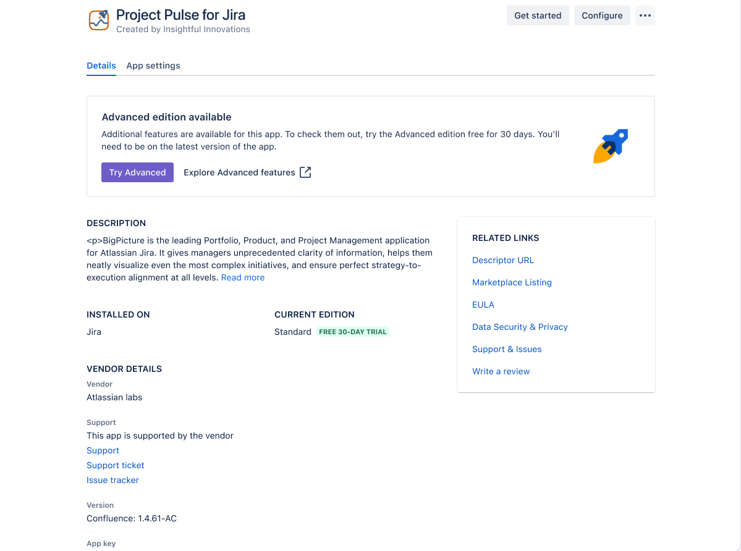Screen dimensions: 741x551
Task: Select the Details tab
Action: click(101, 65)
